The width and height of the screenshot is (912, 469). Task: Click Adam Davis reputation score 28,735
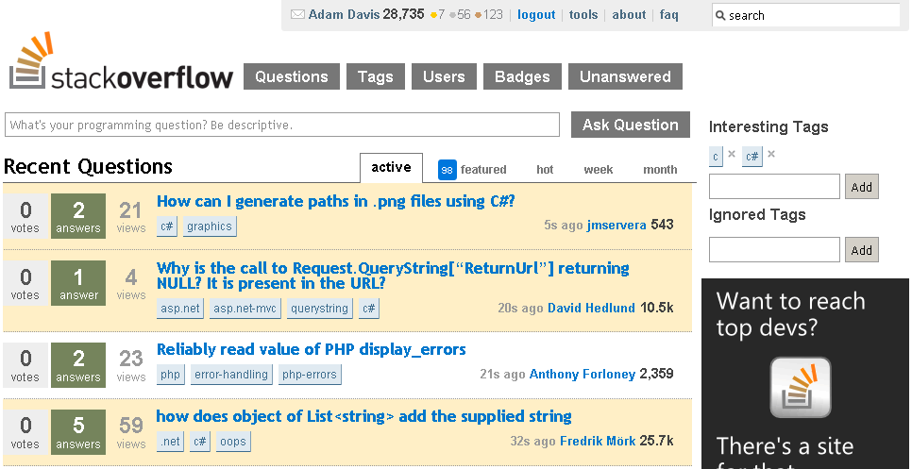click(x=404, y=14)
